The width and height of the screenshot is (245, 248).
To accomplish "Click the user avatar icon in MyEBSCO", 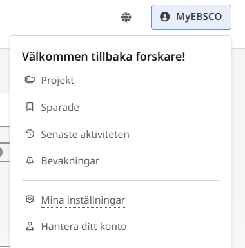I will pyautogui.click(x=165, y=17).
